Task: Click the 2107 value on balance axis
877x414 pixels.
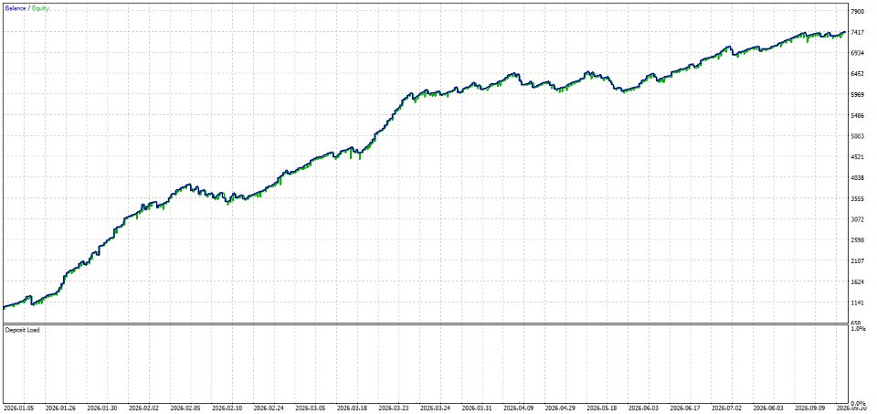Action: pos(857,261)
